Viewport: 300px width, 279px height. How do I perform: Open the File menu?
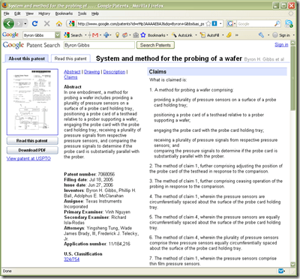(7, 13)
